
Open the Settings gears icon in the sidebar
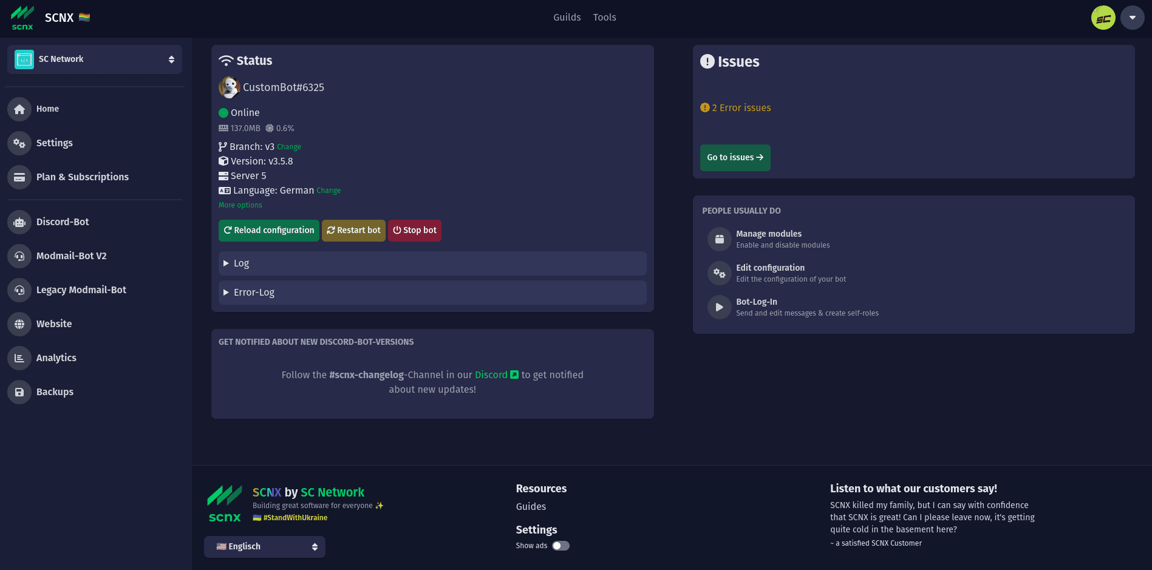click(x=19, y=143)
